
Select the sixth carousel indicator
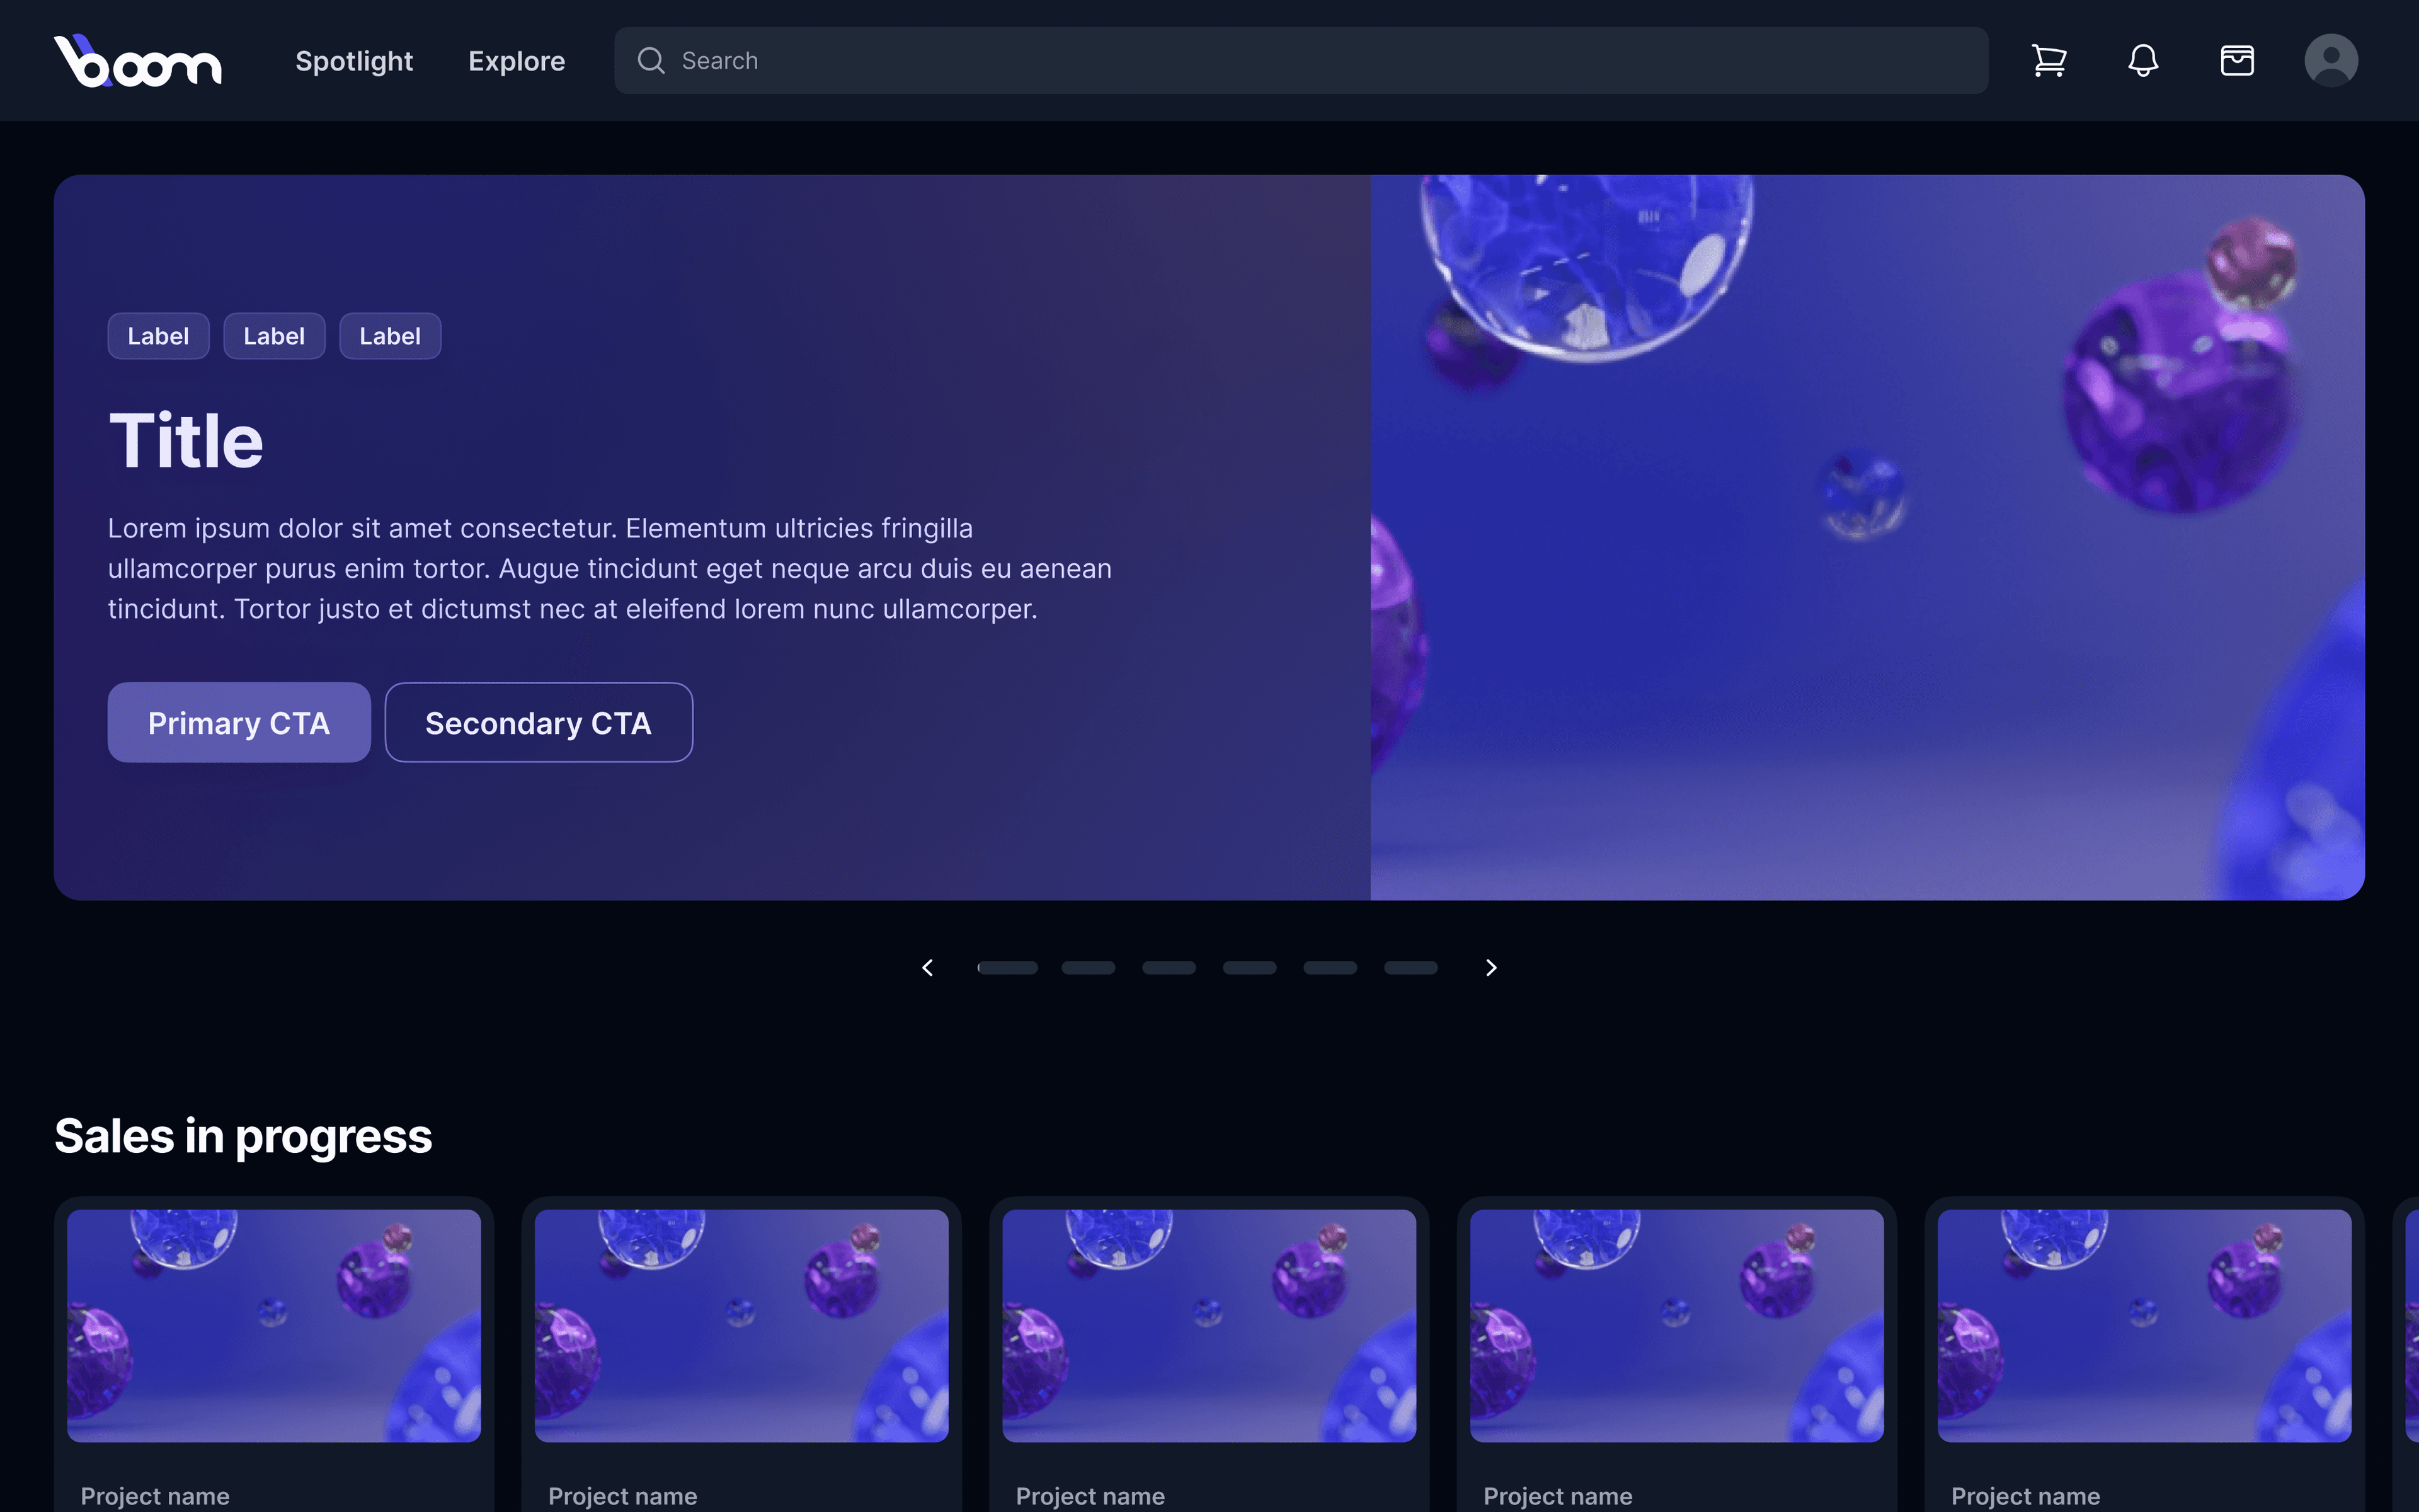click(1410, 968)
